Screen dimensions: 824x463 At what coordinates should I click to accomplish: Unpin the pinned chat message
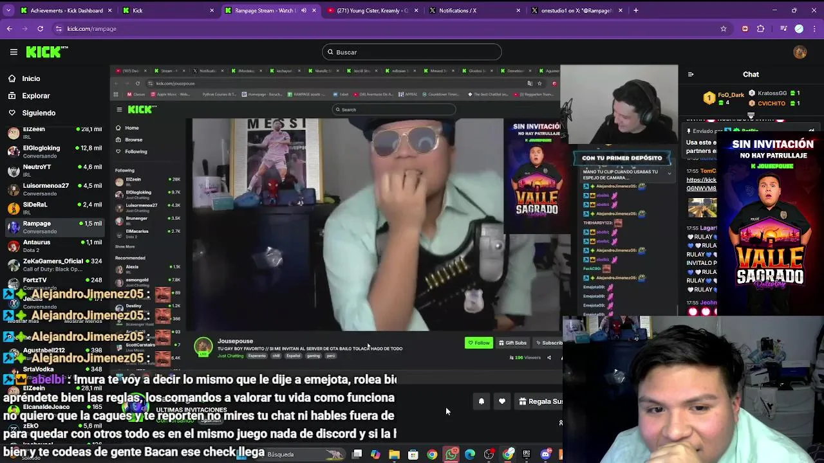coord(812,131)
